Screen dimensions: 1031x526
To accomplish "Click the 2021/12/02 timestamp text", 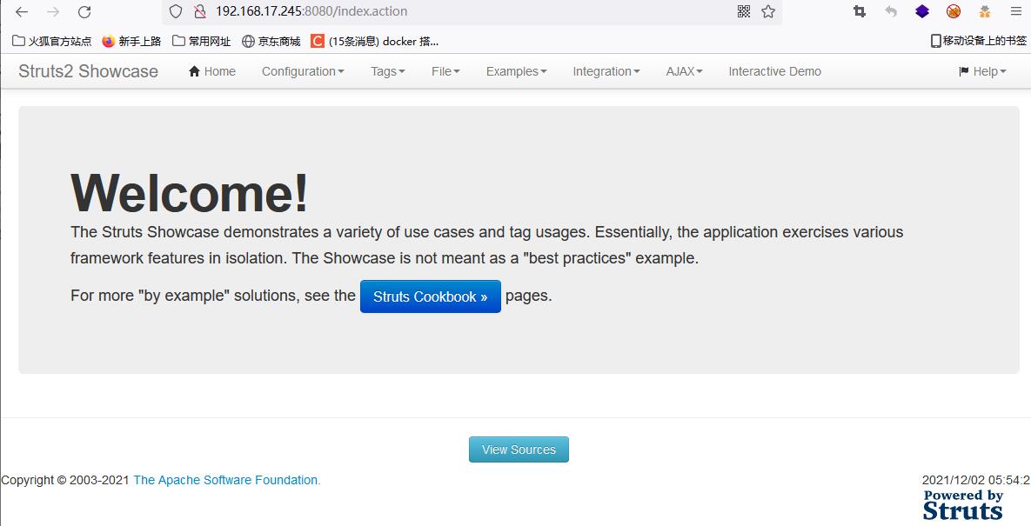I will 976,480.
